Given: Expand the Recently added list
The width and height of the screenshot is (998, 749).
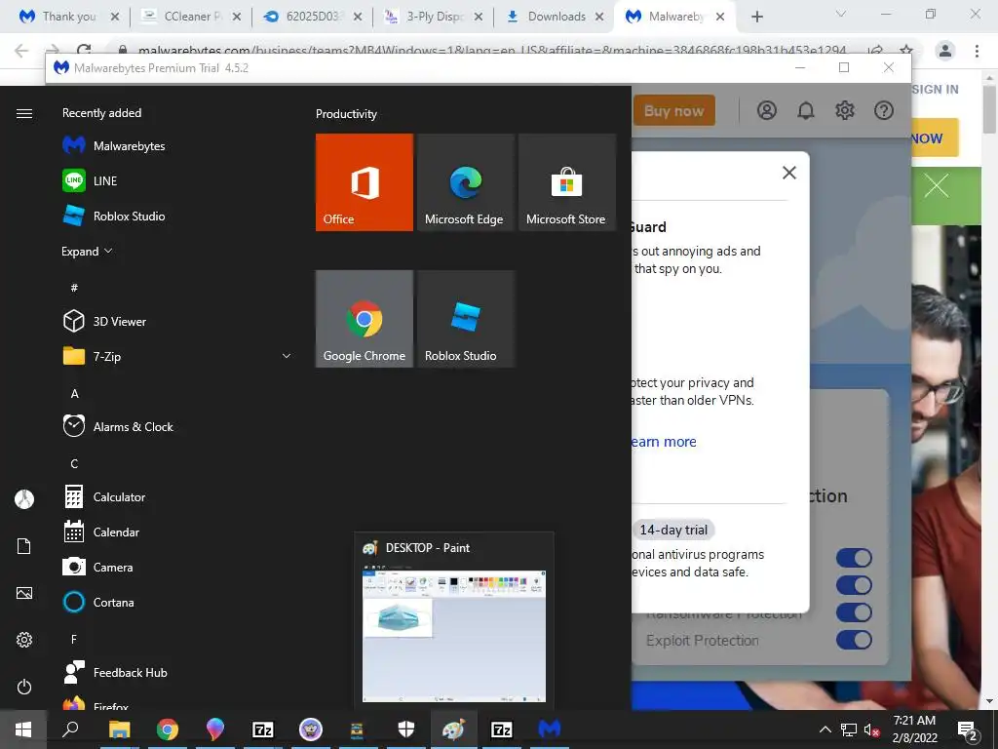Looking at the screenshot, I should [x=87, y=251].
